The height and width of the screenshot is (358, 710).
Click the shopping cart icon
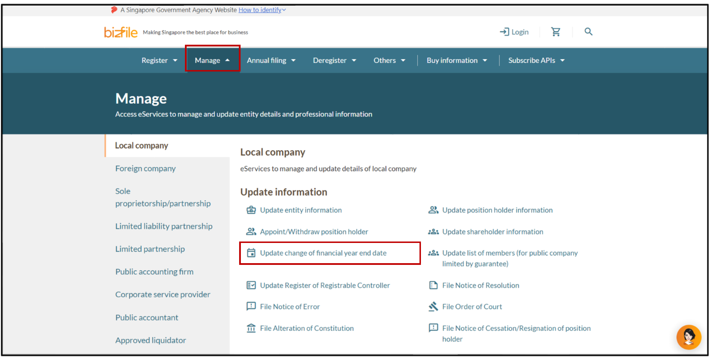pyautogui.click(x=555, y=32)
